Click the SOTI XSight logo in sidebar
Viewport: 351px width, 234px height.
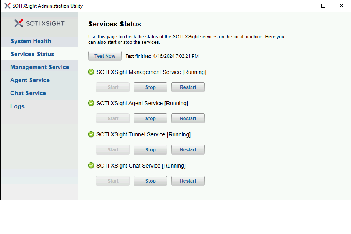click(x=39, y=23)
